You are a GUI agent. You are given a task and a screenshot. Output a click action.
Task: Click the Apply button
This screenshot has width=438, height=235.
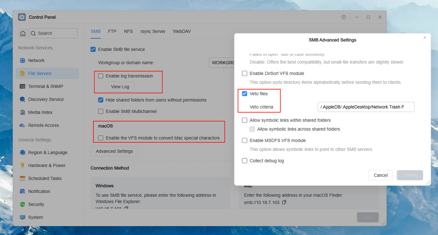point(368,218)
